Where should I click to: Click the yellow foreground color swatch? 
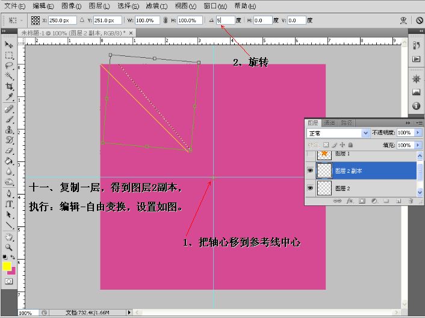pos(7,266)
